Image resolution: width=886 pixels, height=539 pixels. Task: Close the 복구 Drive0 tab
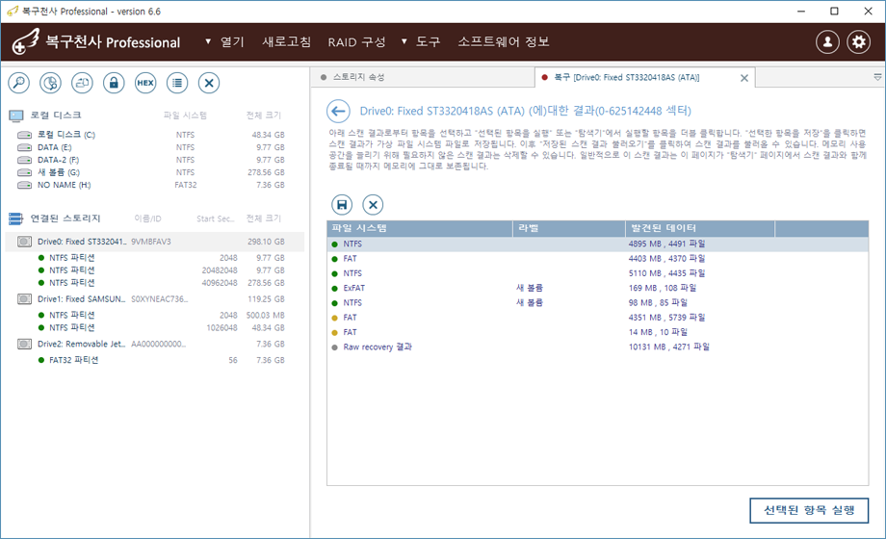point(744,78)
